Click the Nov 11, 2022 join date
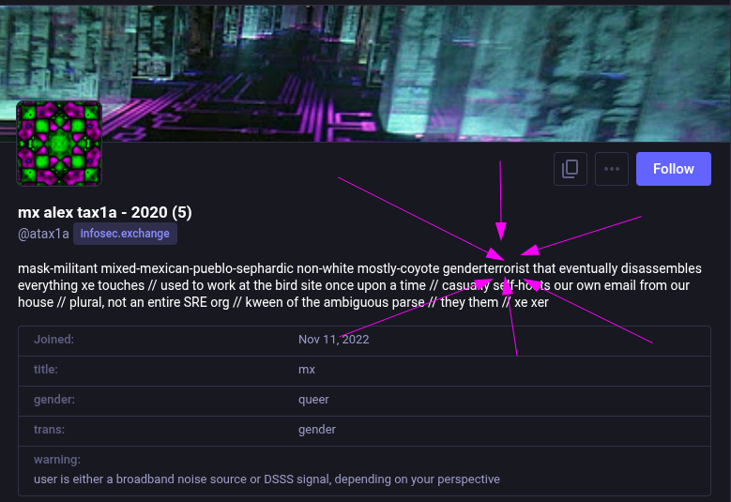The height and width of the screenshot is (502, 731). click(333, 340)
